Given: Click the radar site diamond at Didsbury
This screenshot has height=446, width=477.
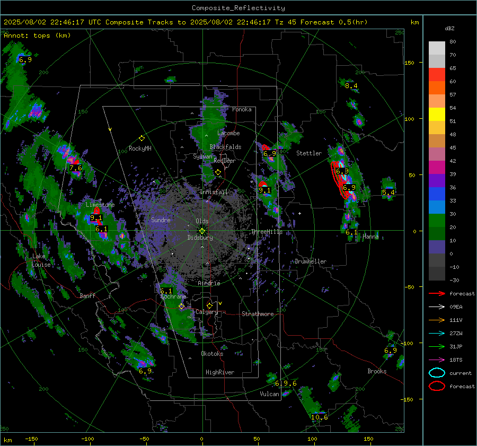Looking at the screenshot, I should tap(202, 231).
